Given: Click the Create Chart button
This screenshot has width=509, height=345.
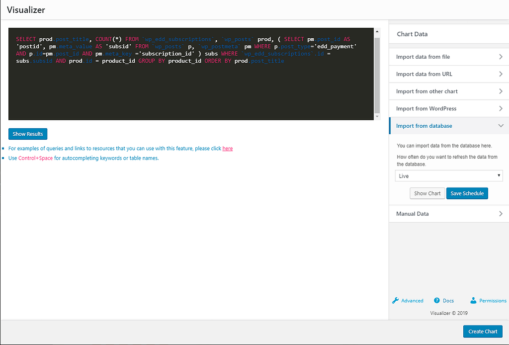Looking at the screenshot, I should (x=483, y=332).
